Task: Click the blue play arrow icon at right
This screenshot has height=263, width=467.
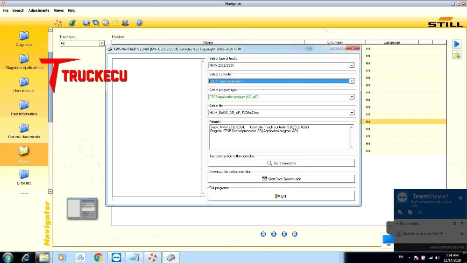Action: pos(457,44)
